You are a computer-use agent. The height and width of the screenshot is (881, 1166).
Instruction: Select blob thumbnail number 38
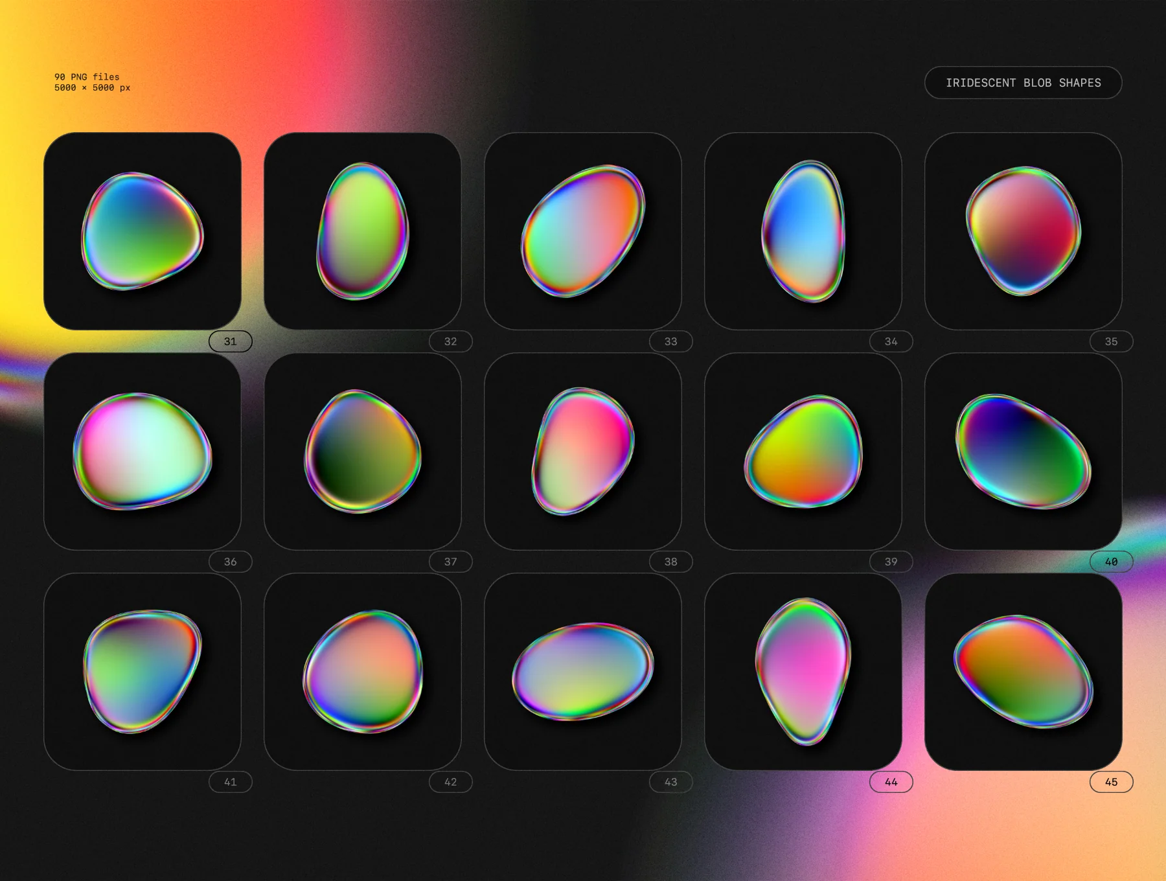(x=583, y=452)
